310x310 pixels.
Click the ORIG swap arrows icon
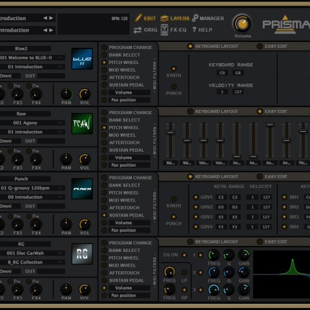[138, 30]
